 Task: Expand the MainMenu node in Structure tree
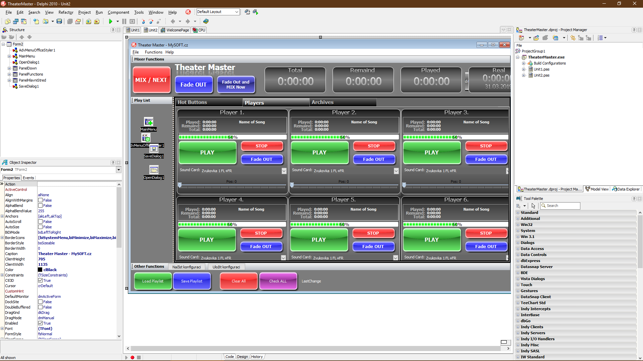point(9,56)
